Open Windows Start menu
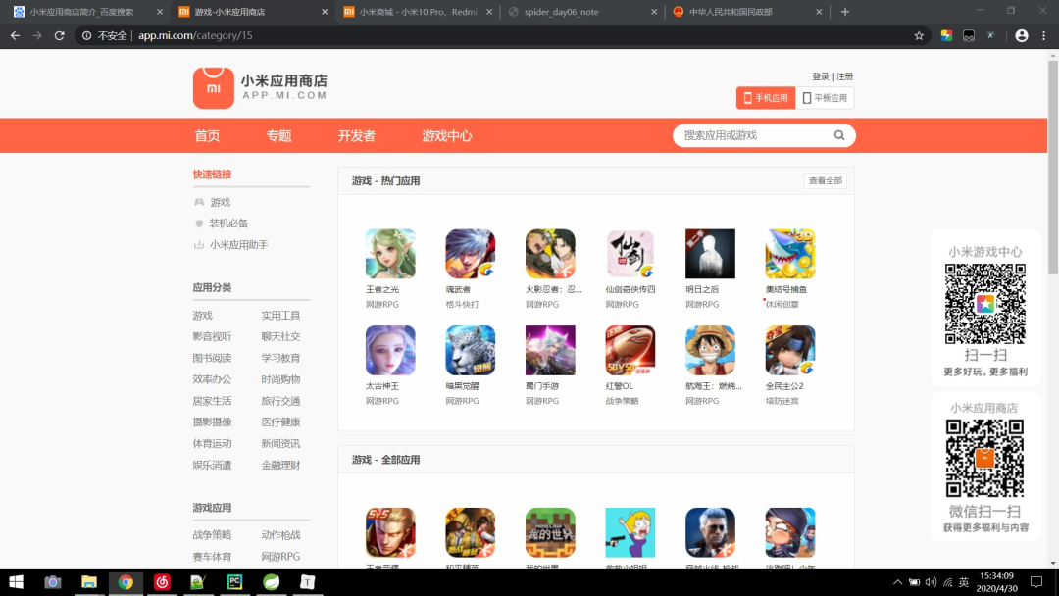The image size is (1059, 596). click(x=17, y=582)
